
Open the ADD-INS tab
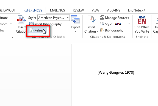click(x=113, y=10)
